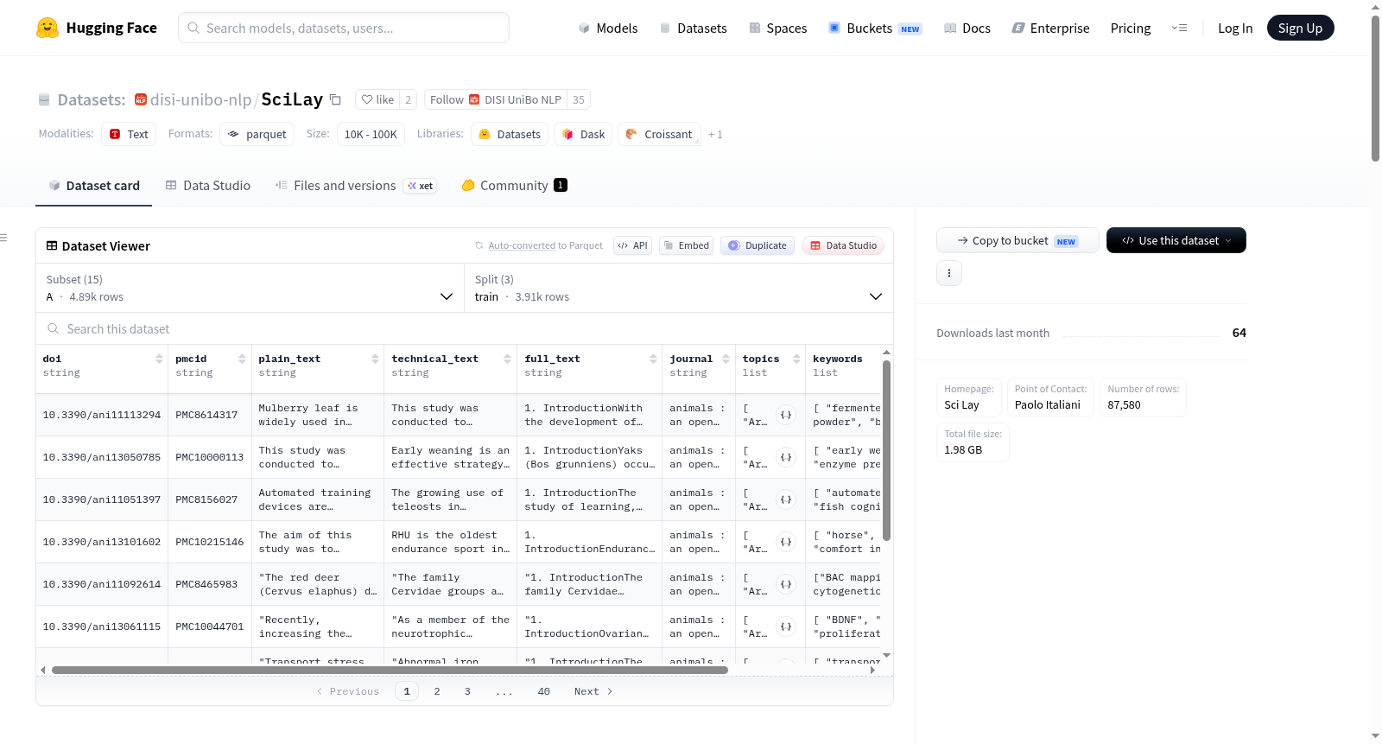Open Spaces in the top navigation
Screen dimensions: 1382x744
click(777, 28)
